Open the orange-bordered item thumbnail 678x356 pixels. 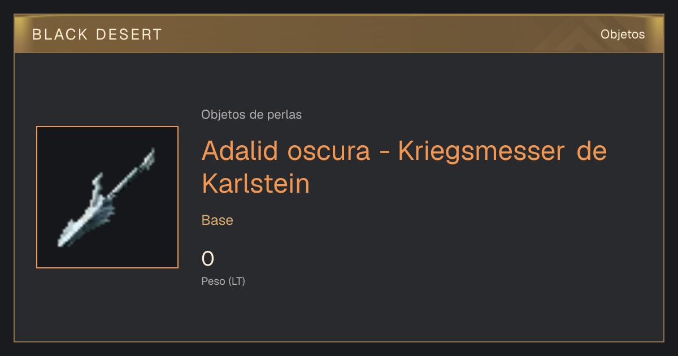(107, 197)
